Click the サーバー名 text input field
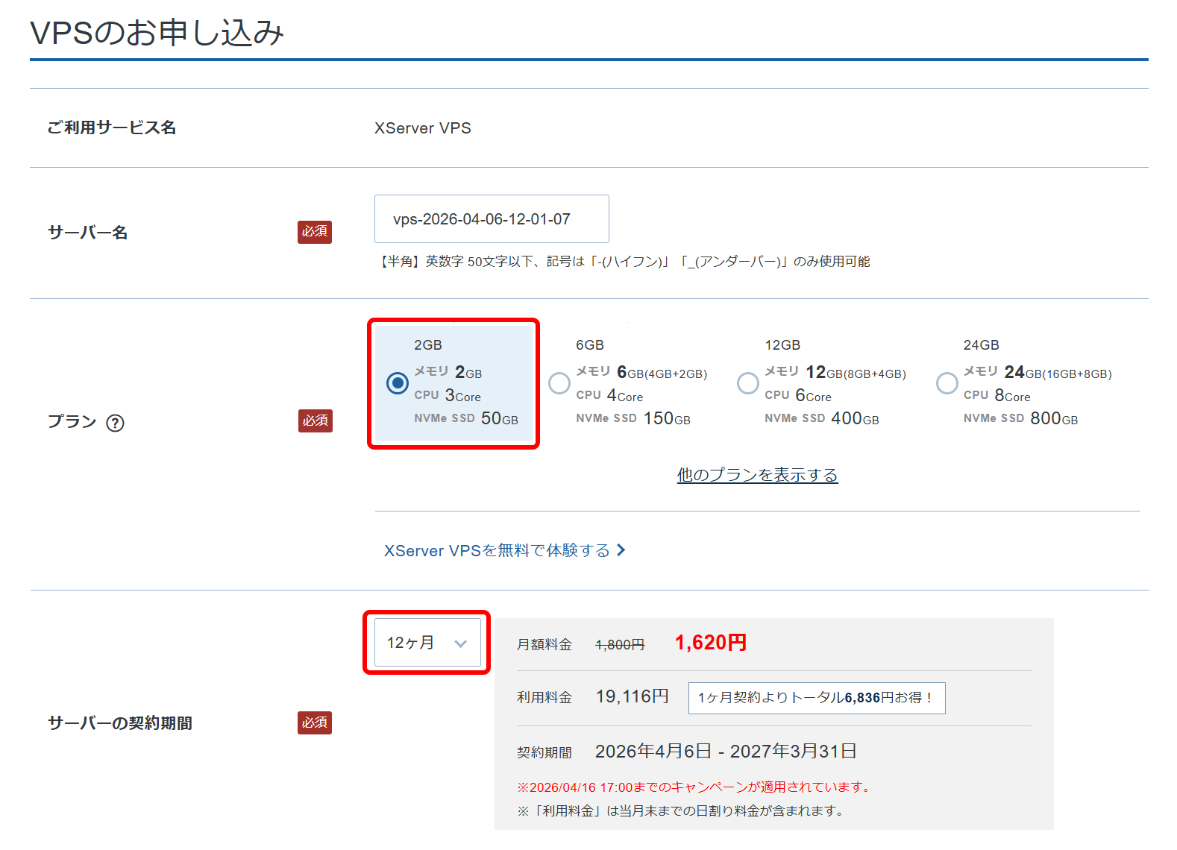 [x=492, y=219]
